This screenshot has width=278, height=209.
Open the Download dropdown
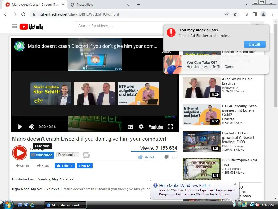(x=68, y=155)
